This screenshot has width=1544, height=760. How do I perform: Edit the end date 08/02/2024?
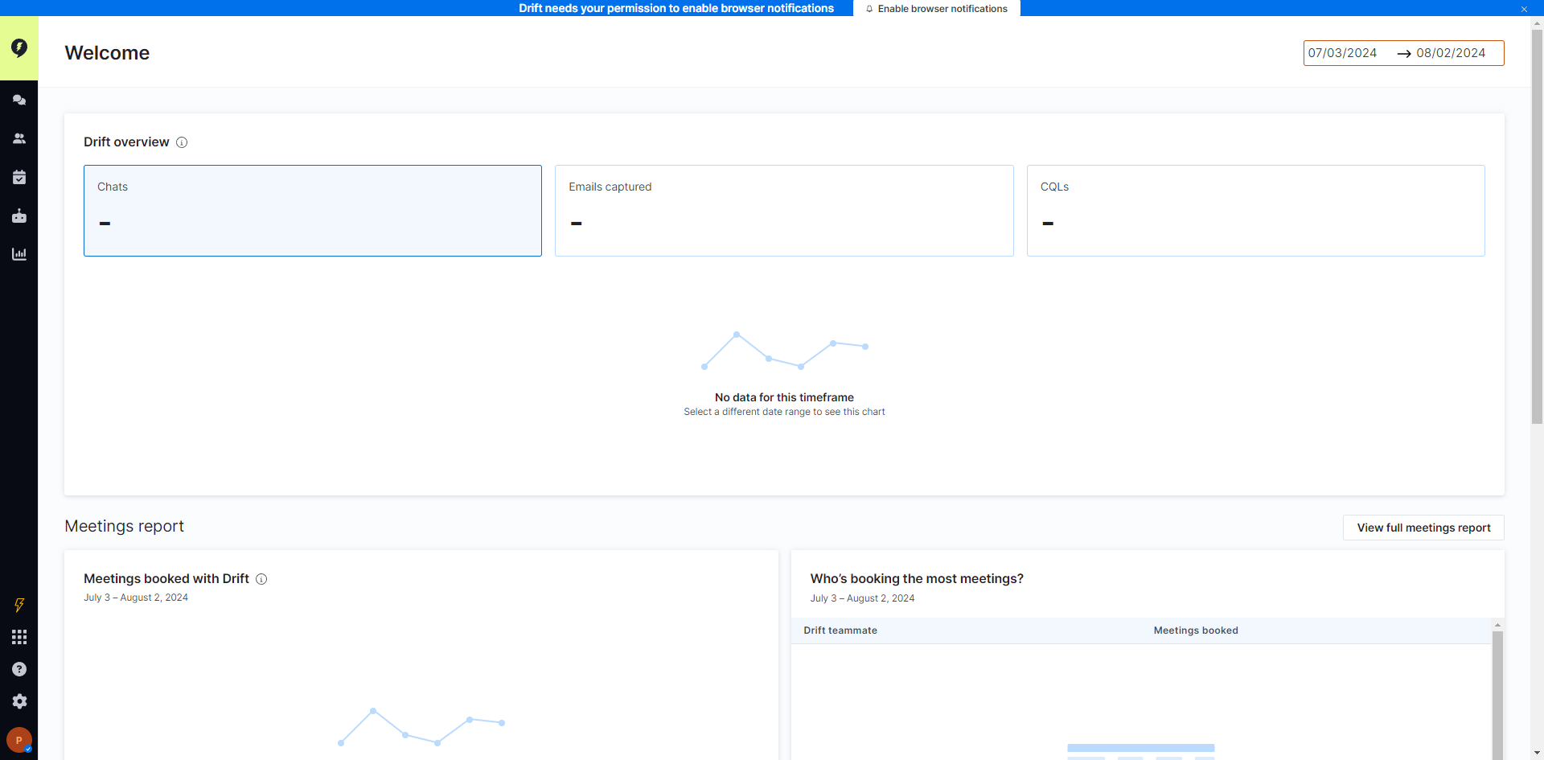pyautogui.click(x=1451, y=53)
